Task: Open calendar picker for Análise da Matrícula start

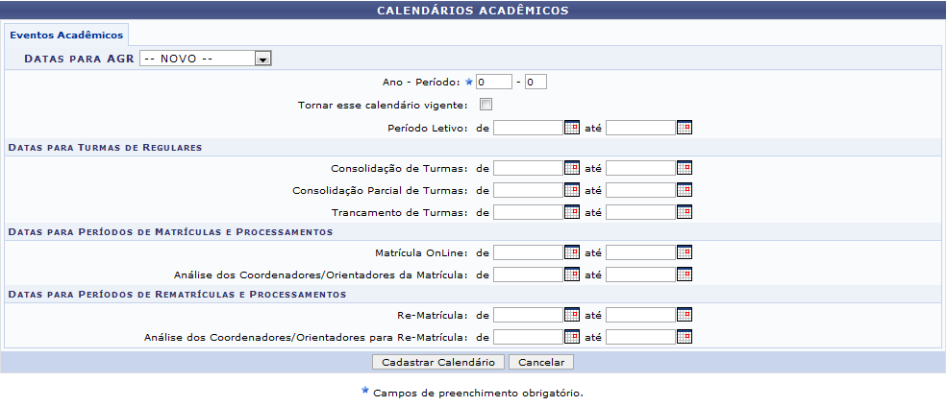Action: tap(572, 275)
